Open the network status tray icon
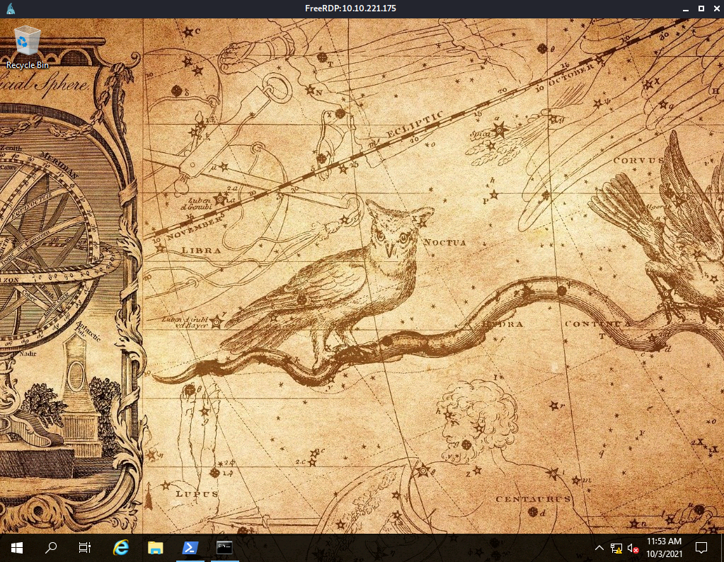 [x=616, y=548]
